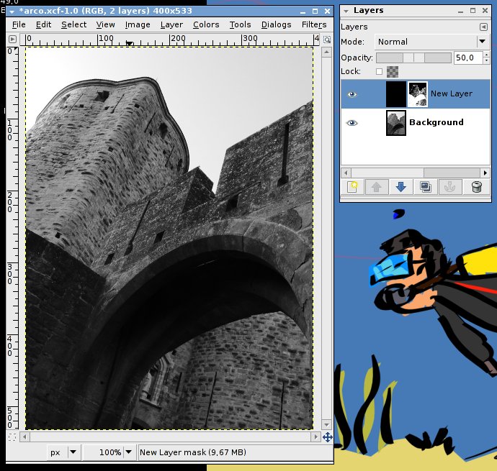Lower the layer with the blue down arrow
Screen dimensions: 497x471
point(401,187)
